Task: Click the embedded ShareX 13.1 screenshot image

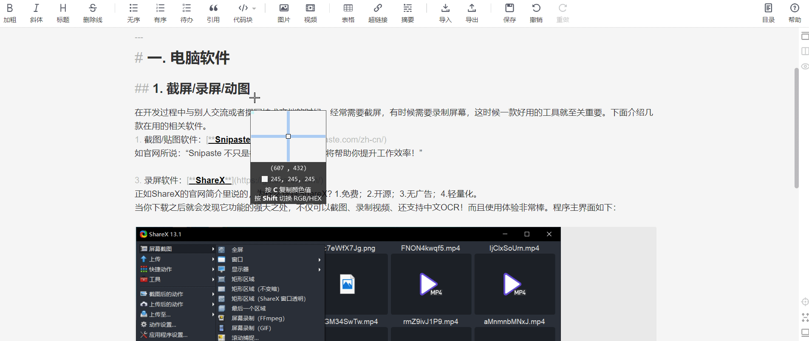Action: tap(348, 284)
